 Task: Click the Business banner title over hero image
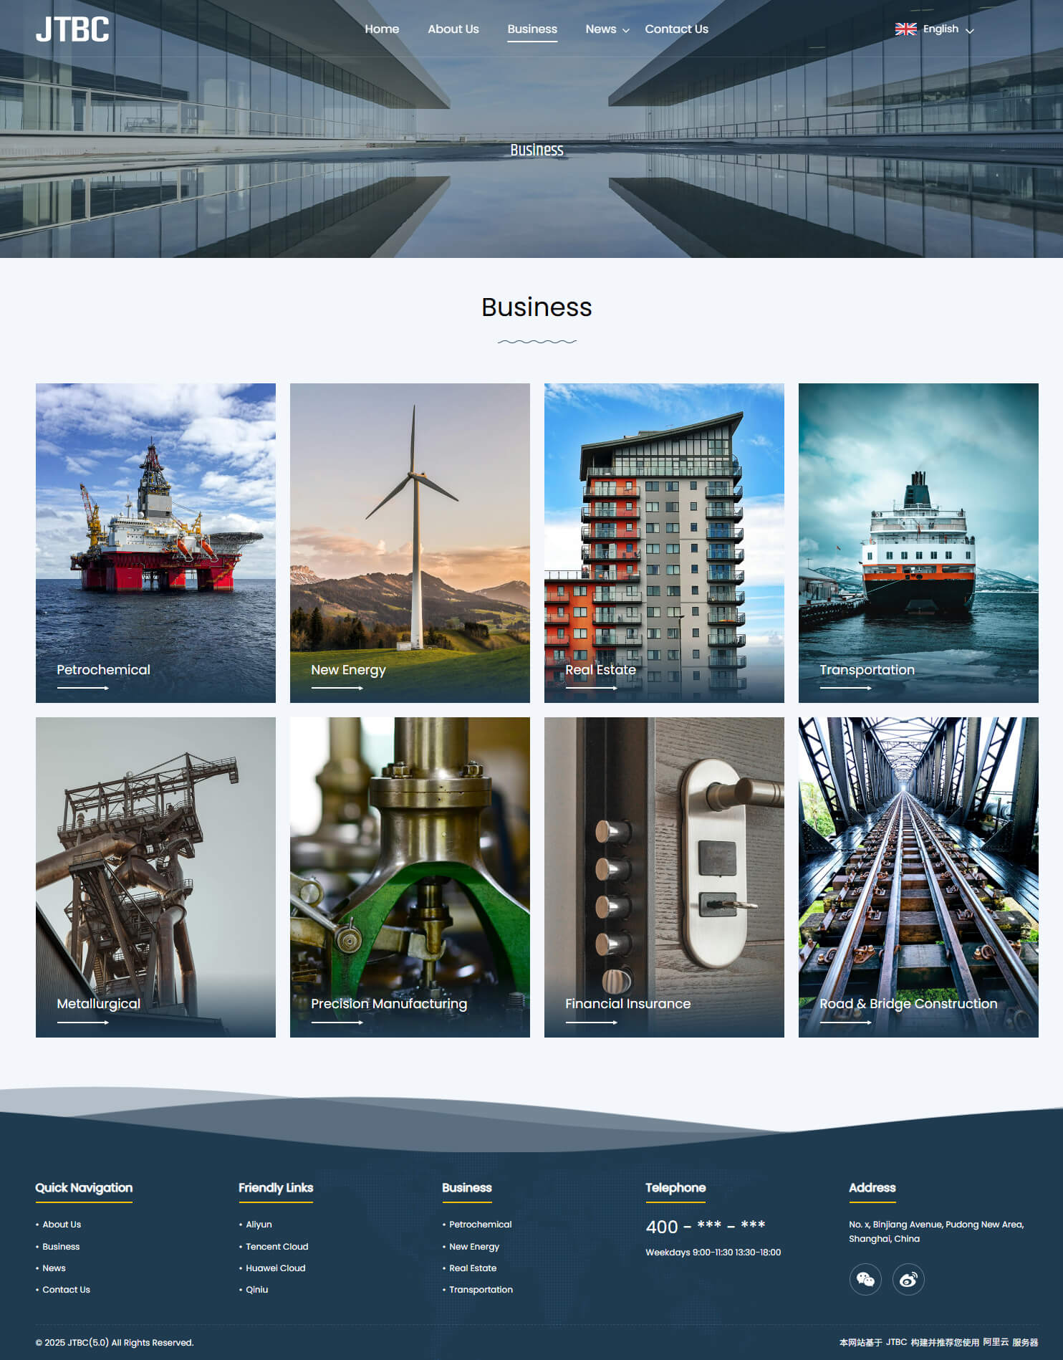537,150
